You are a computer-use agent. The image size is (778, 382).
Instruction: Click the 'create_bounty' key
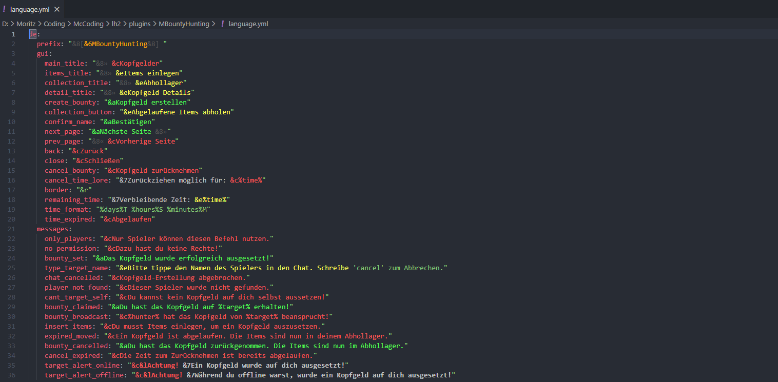(70, 102)
